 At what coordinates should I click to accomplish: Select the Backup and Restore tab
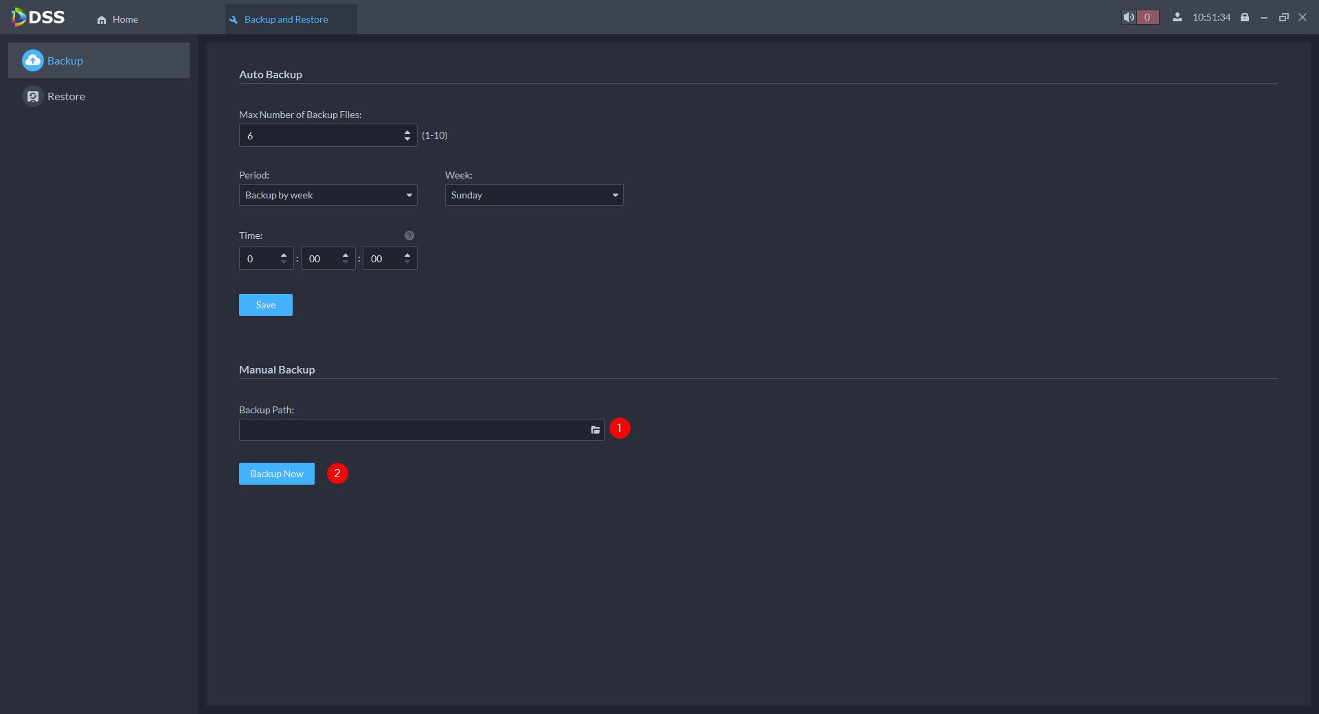pyautogui.click(x=291, y=19)
